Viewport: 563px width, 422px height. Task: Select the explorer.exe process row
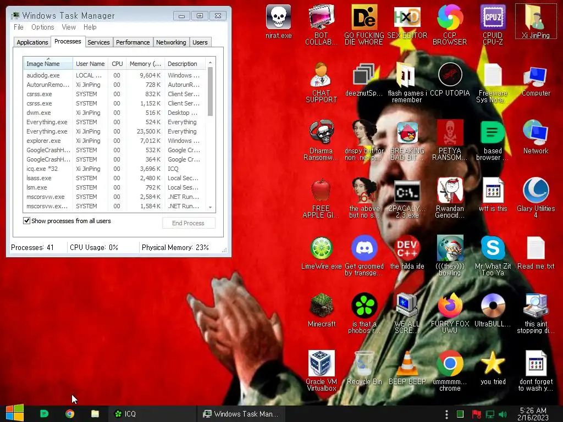(x=115, y=141)
